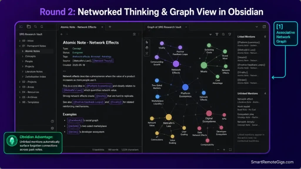Toggle reading view icon in the note header

tap(134, 34)
